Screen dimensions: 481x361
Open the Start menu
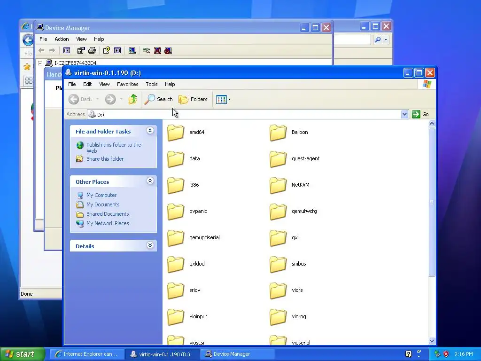22,354
